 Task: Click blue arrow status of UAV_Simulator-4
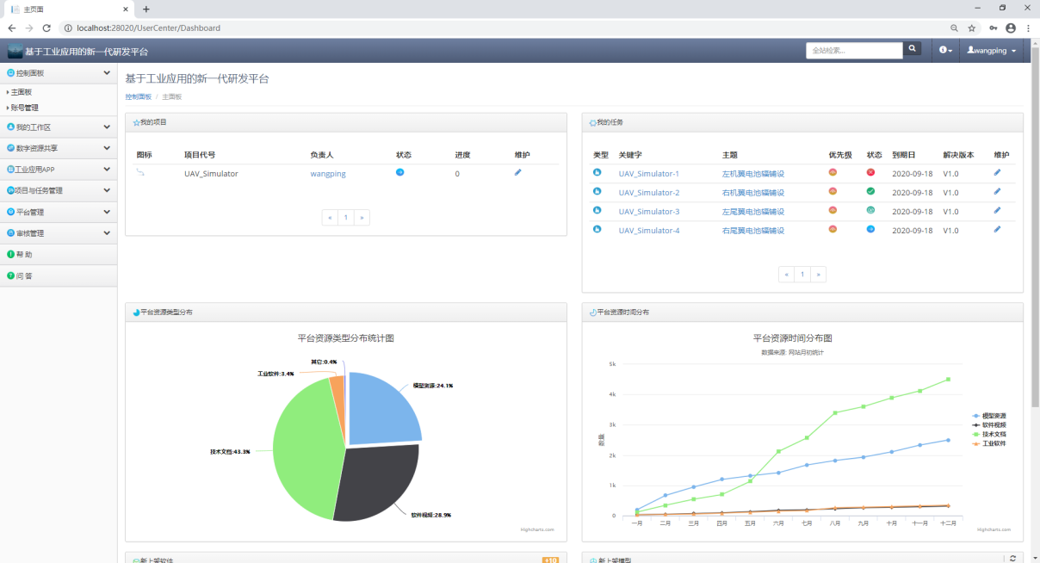870,230
